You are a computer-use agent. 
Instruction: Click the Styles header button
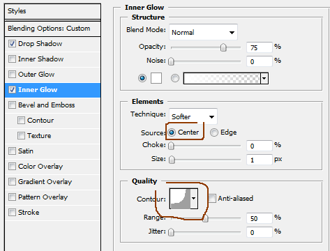(x=52, y=11)
